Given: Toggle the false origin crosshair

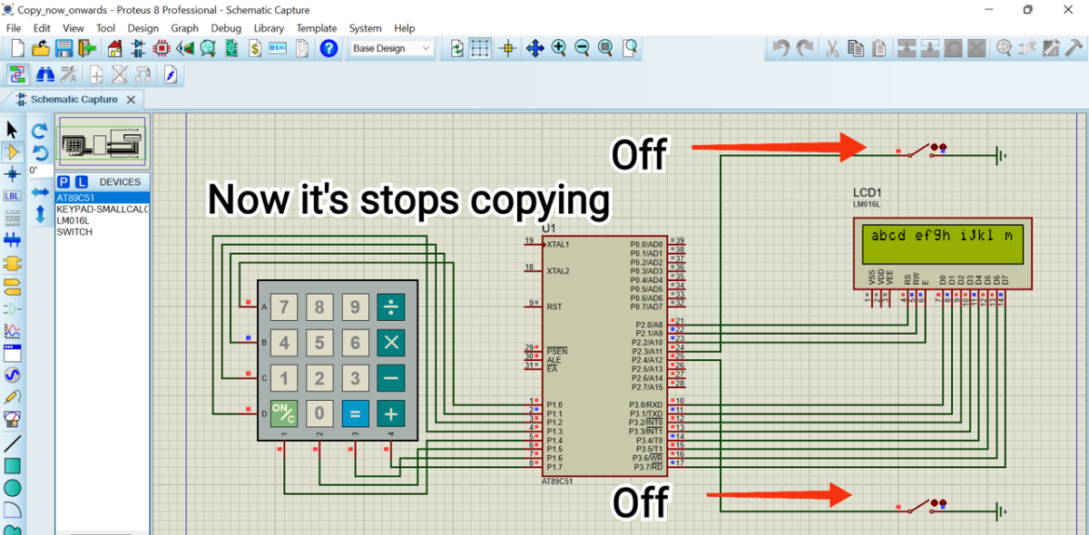Looking at the screenshot, I should click(508, 49).
